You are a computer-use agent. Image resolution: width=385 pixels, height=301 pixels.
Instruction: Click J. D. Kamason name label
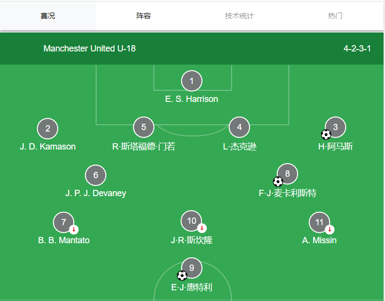pyautogui.click(x=48, y=147)
